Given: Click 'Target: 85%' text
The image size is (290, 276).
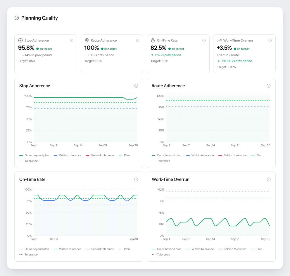Looking at the screenshot, I should [x=27, y=61].
